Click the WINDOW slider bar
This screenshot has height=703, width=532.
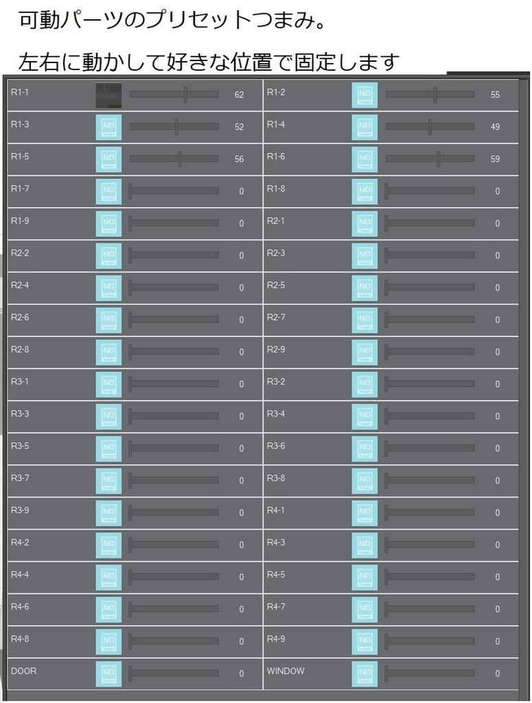coord(430,673)
